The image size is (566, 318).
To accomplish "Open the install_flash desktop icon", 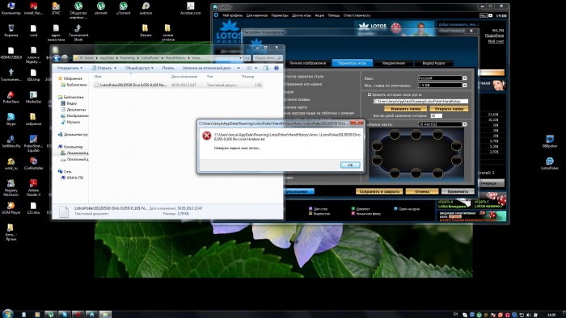I will pyautogui.click(x=33, y=8).
